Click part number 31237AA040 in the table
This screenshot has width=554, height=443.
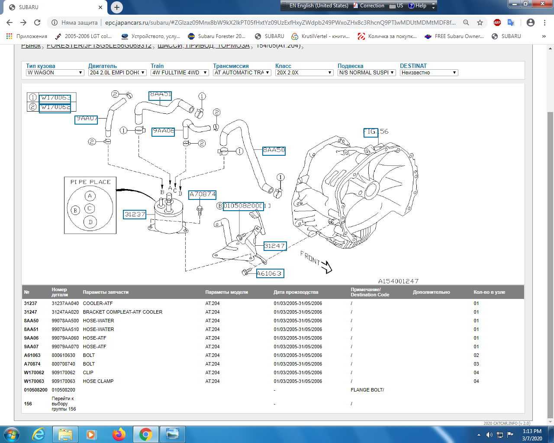click(x=65, y=303)
